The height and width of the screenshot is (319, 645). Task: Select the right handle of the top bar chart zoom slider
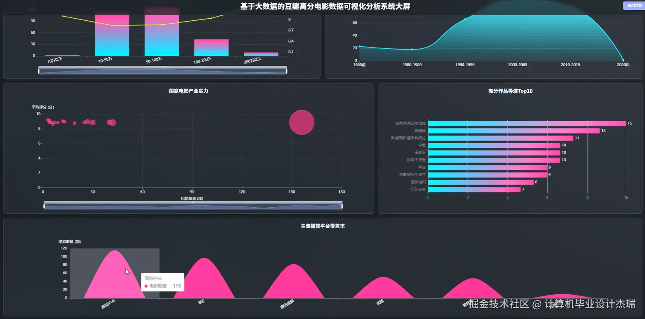tap(287, 71)
